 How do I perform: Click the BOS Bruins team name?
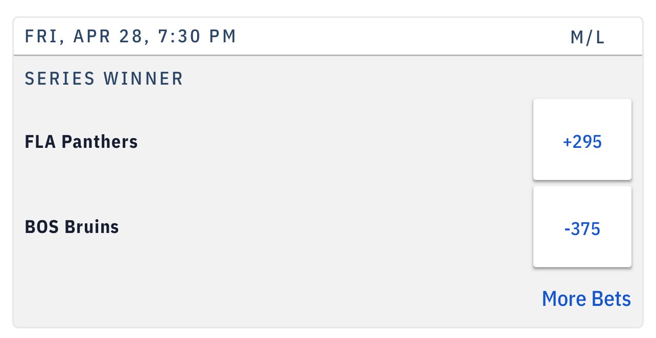[x=72, y=227]
